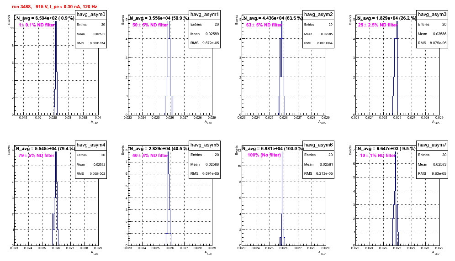The width and height of the screenshot is (455, 261).
Task: Pick the magenta 79± 5% ND filter label
Action: coord(37,156)
